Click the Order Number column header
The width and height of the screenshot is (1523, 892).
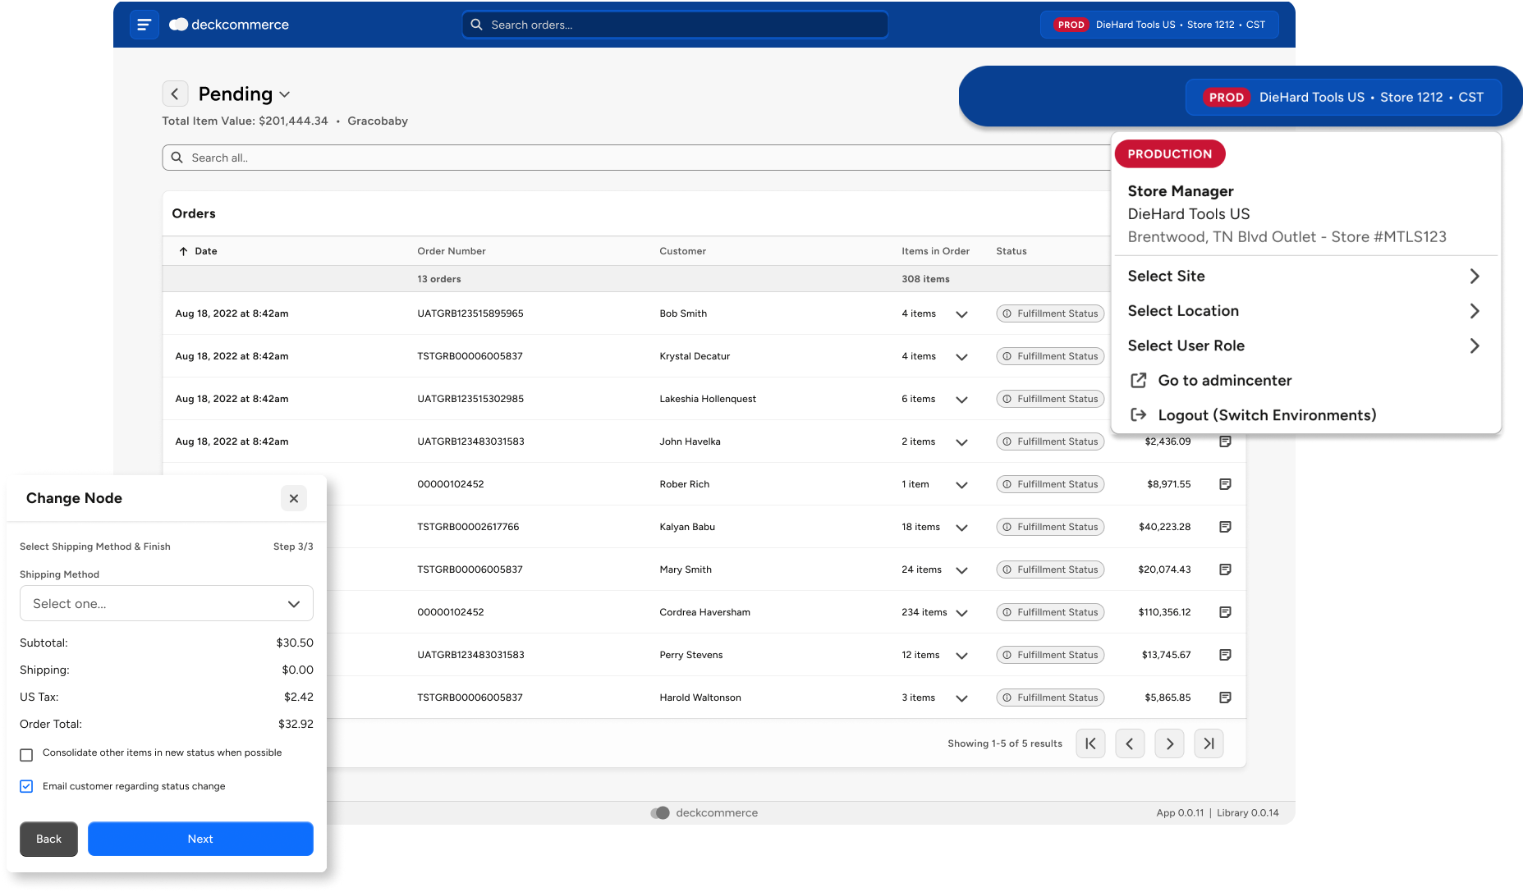[x=452, y=251]
